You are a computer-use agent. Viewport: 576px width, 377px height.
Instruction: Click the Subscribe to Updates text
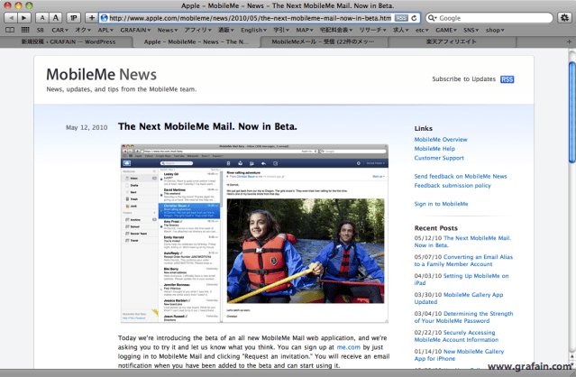tap(463, 79)
